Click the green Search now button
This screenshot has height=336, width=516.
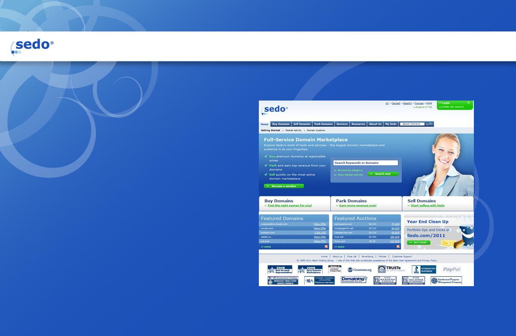383,174
